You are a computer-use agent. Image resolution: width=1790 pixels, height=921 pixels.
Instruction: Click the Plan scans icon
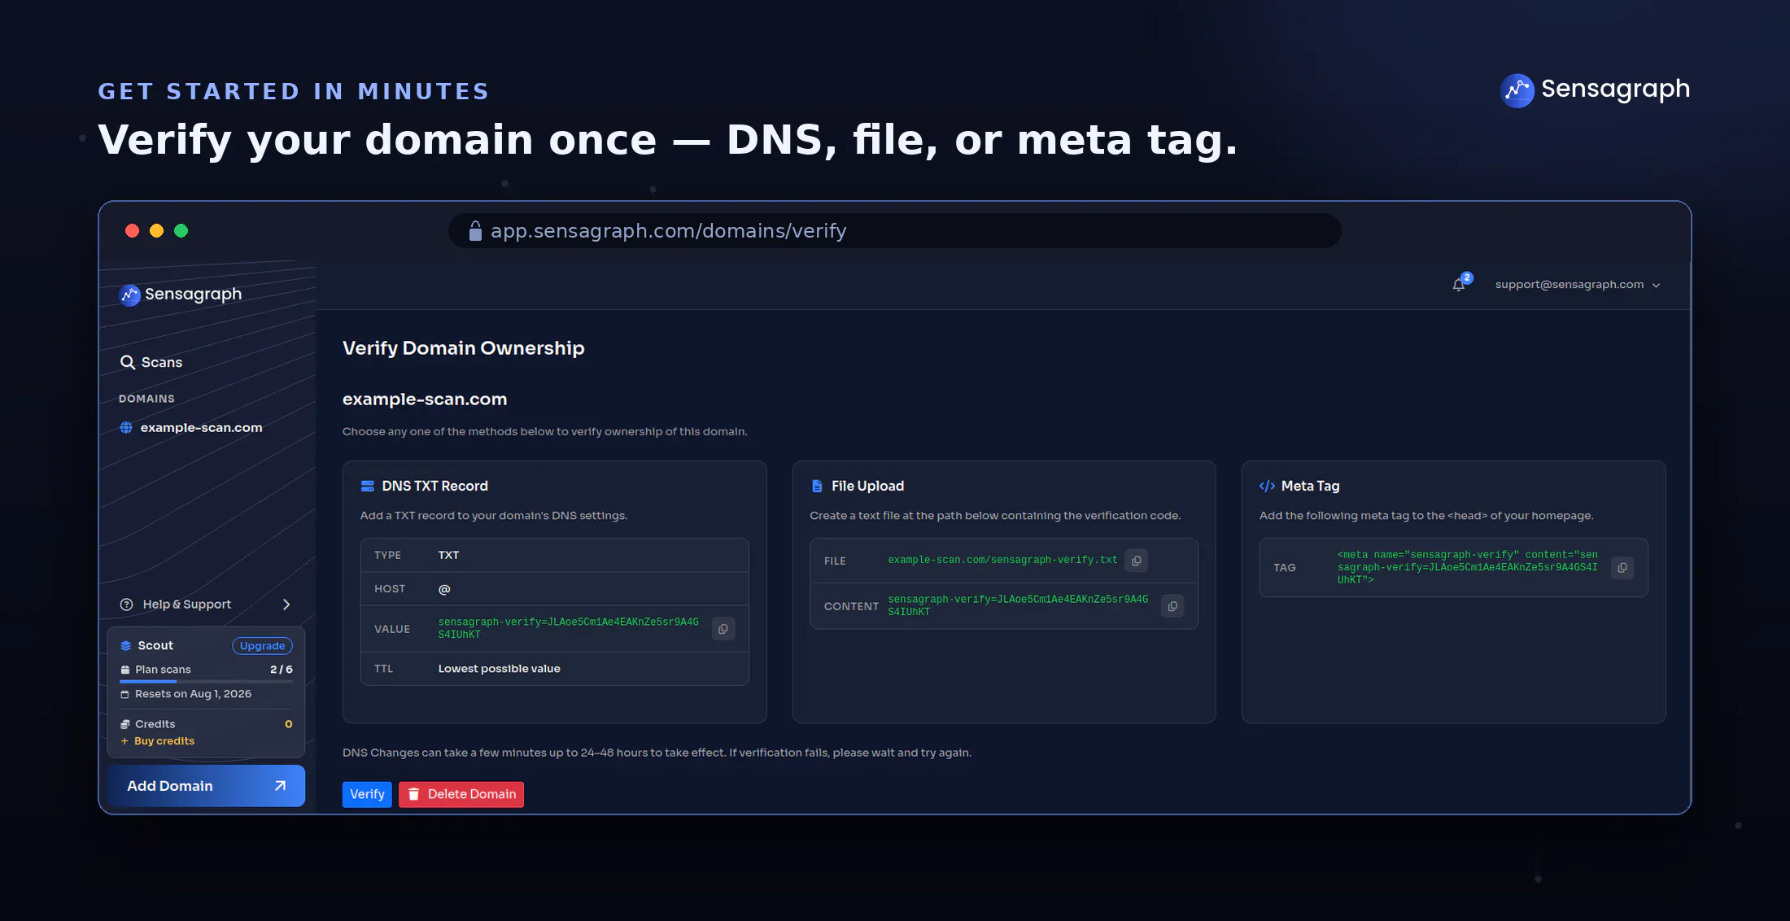pos(125,670)
